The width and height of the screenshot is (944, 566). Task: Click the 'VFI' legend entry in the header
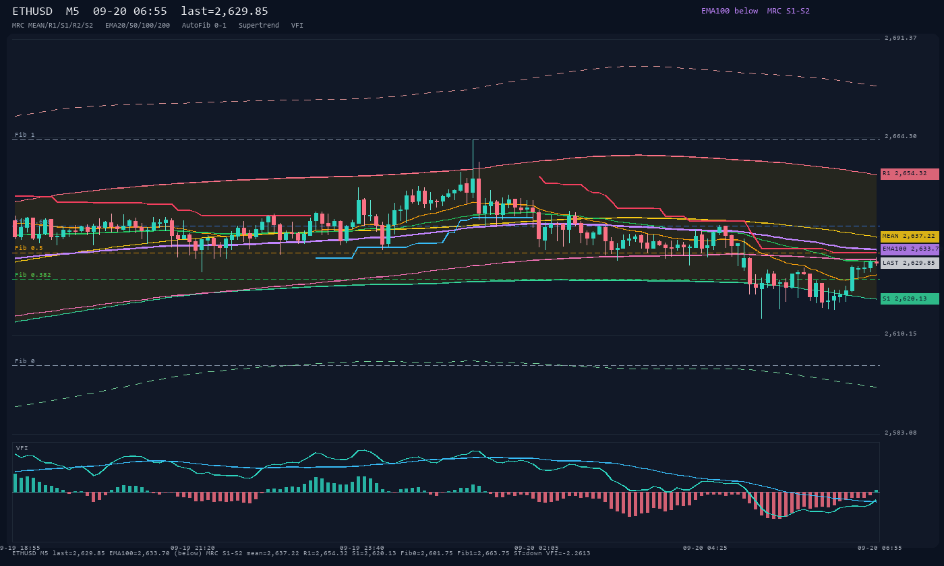coord(297,25)
